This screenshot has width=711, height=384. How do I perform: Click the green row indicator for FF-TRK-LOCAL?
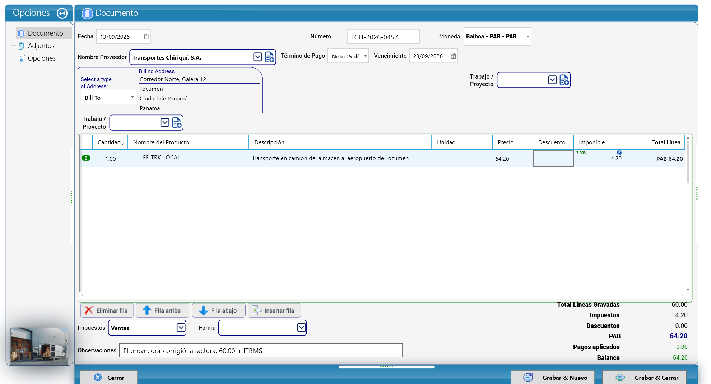coord(86,158)
